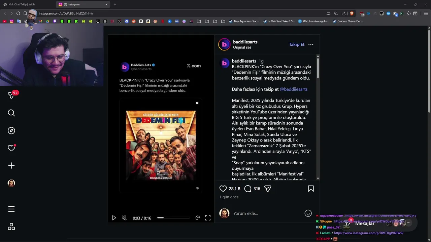Viewport: 431px width, 242px height.
Task: Open the comments bubble icon
Action: tap(248, 189)
